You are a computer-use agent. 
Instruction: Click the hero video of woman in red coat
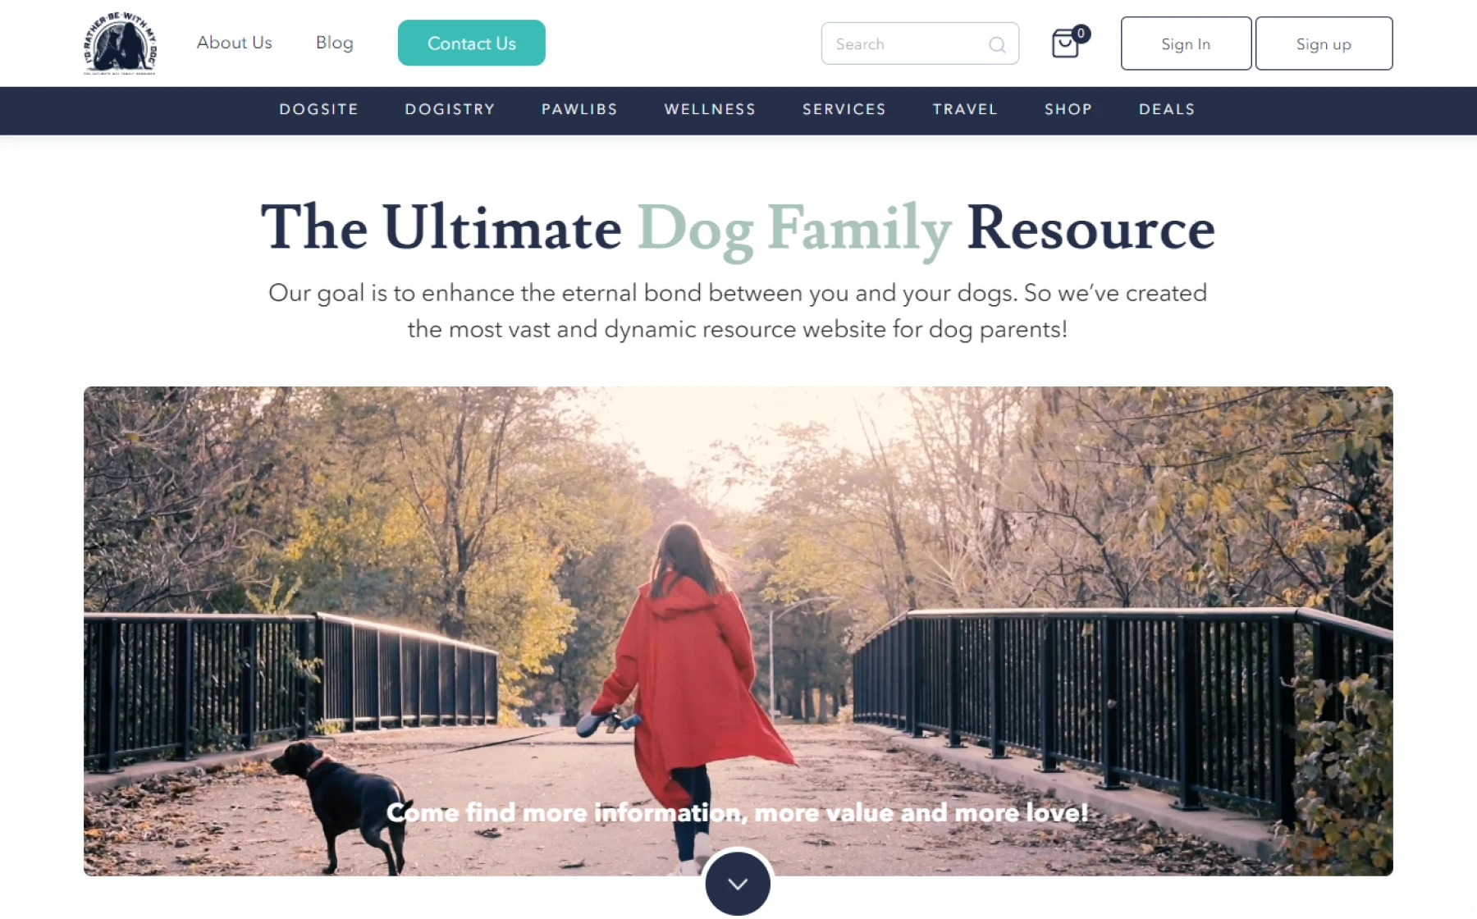coord(738,630)
